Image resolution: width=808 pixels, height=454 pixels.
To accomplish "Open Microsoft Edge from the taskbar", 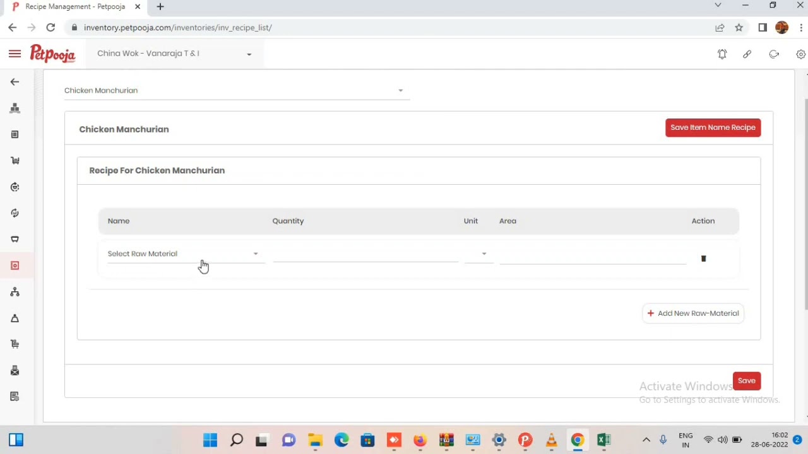I will click(x=342, y=440).
